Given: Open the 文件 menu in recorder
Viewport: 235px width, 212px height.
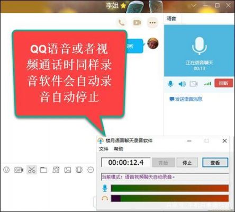Looking at the screenshot, I should pos(104,149).
